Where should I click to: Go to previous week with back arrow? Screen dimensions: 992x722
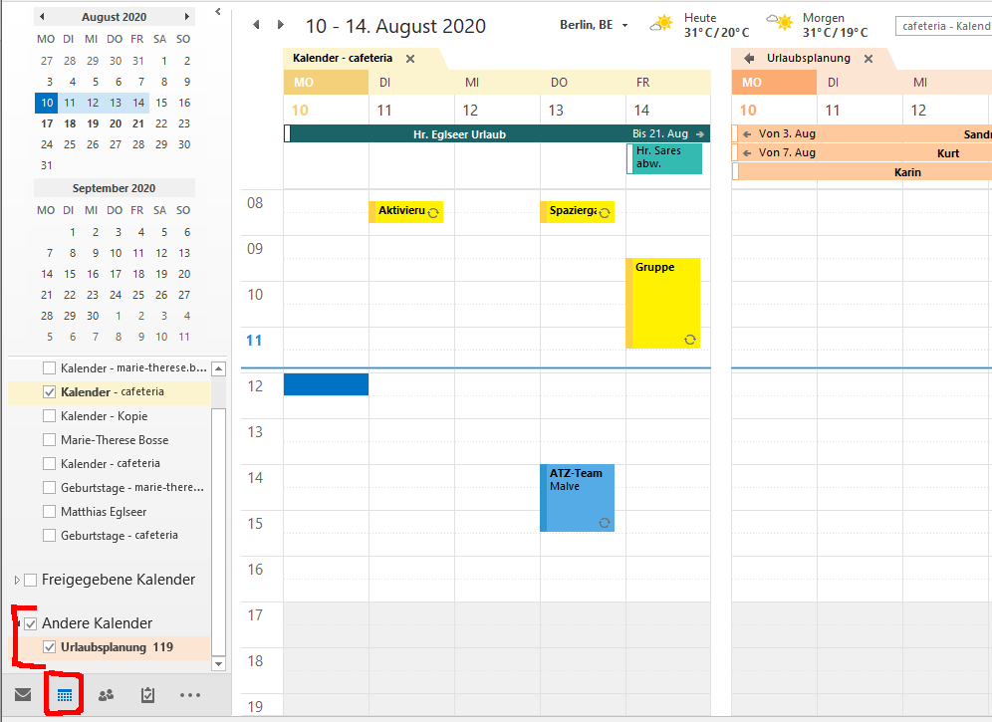click(x=256, y=25)
